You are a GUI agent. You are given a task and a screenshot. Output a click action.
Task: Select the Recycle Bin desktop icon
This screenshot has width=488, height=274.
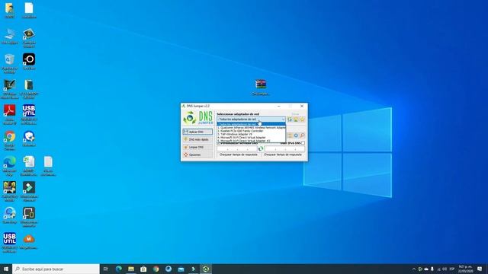9,59
